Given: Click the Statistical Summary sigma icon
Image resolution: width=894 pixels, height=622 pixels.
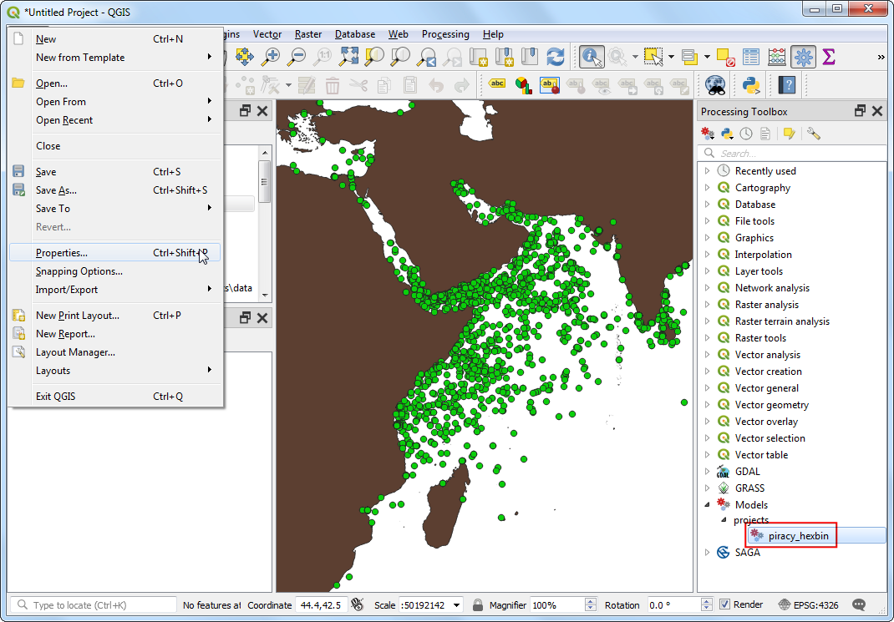Looking at the screenshot, I should tap(828, 57).
